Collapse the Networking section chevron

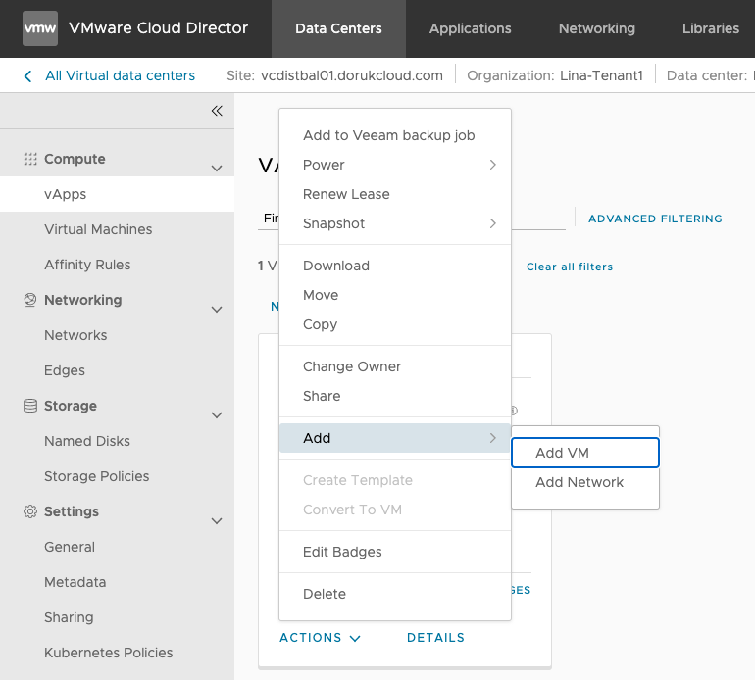tap(217, 310)
